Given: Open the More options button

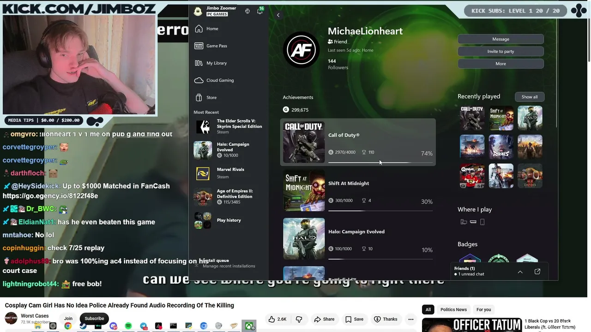Looking at the screenshot, I should 501,64.
